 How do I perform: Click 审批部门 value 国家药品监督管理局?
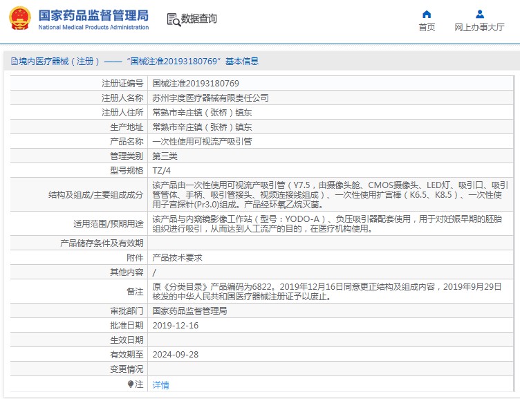[189, 310]
